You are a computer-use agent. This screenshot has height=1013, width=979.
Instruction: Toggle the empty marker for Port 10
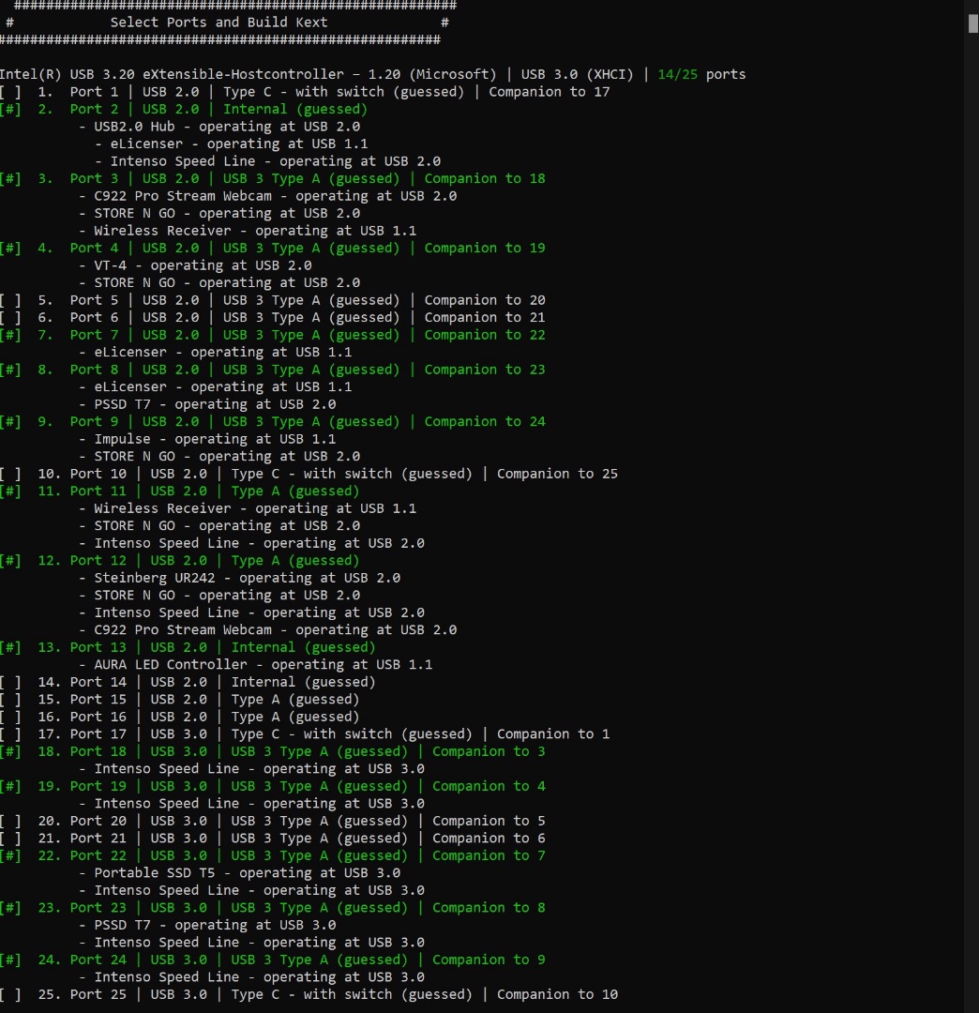point(10,475)
